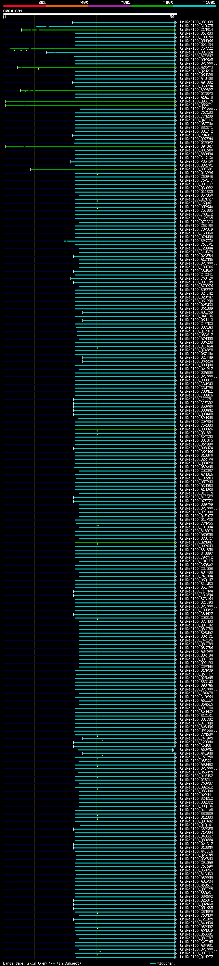
Task: Click the green alignment bar for UniRef100_Q9SI75
Action: coord(91,101)
